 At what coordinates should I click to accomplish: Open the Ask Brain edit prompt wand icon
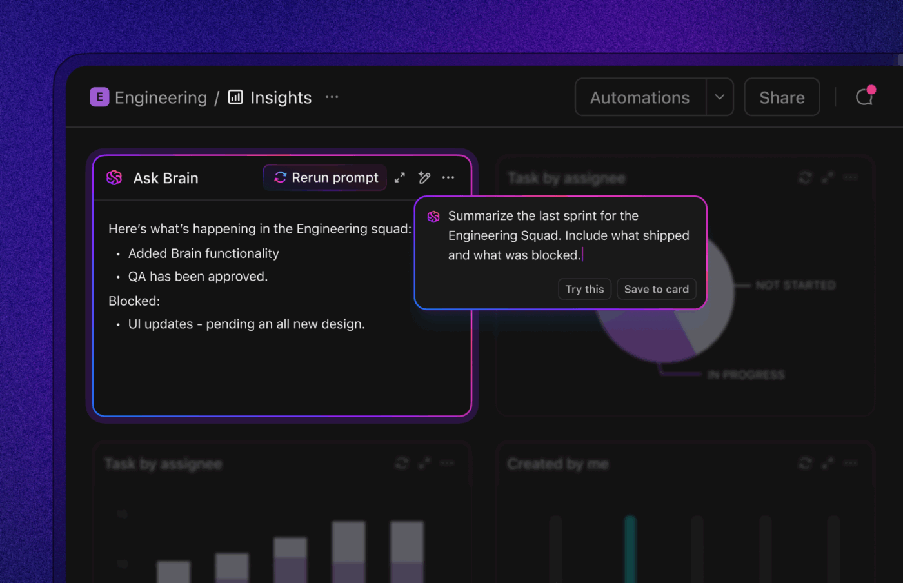point(424,177)
